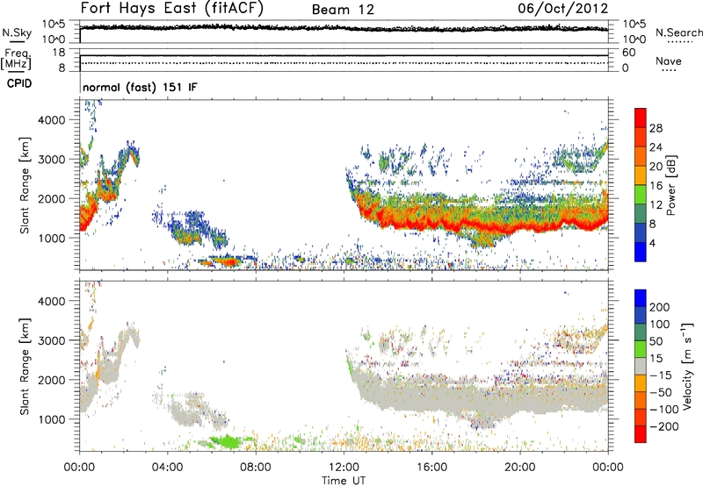Click the '1000' tick on the velocity panel
Screen dimensions: 703x486
pos(52,419)
